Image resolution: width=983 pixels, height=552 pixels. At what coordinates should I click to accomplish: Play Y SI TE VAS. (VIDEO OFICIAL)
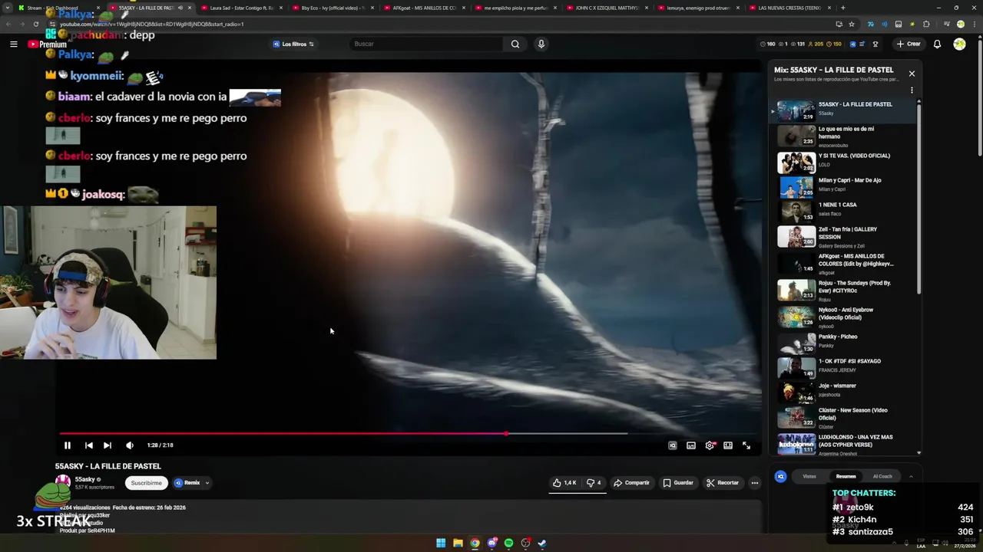[x=845, y=163]
